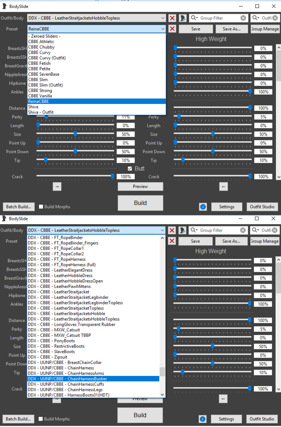This screenshot has width=281, height=427.
Task: Click low weight Crack slider in top window
Action: (75, 176)
